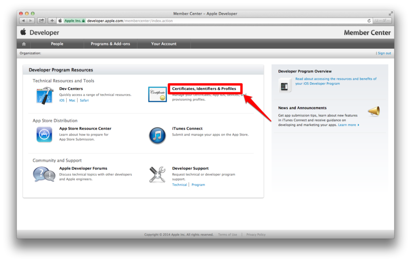Click the News and Announcements heading
Image resolution: width=411 pixels, height=262 pixels.
point(302,108)
